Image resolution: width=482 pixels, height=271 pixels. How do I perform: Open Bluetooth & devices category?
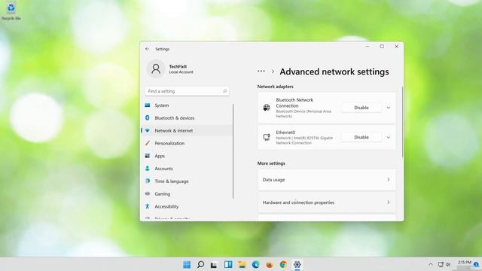click(x=187, y=118)
